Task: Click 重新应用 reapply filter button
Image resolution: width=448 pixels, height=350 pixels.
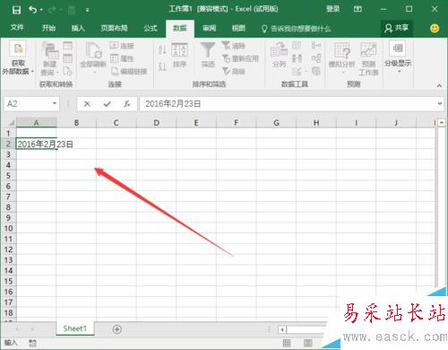Action: [240, 58]
